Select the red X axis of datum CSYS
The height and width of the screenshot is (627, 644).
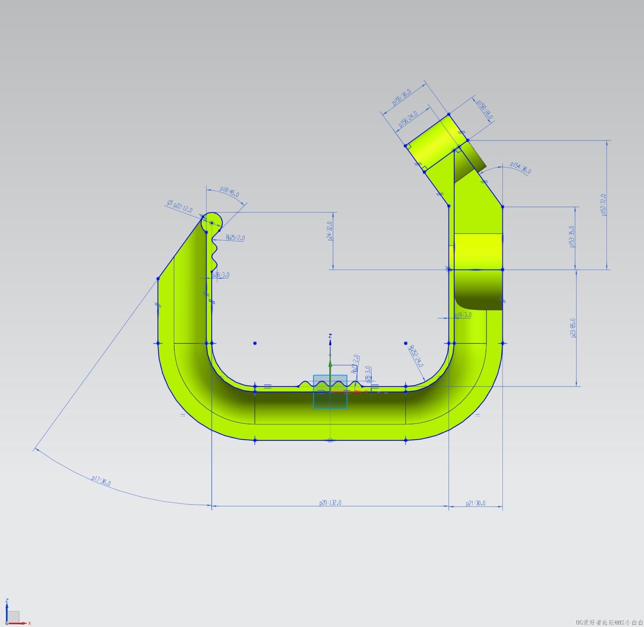(346, 392)
